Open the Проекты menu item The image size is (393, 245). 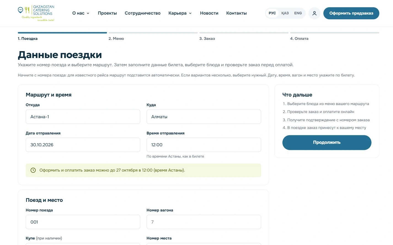click(107, 13)
